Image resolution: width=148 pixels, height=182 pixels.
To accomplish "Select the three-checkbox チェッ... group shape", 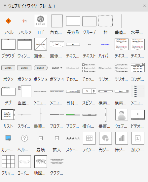I will pos(89,68).
